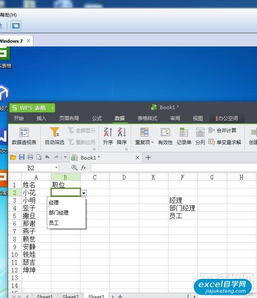This screenshot has height=298, width=257.
Task: Click the Redo arrow icon
Action: [x=56, y=157]
